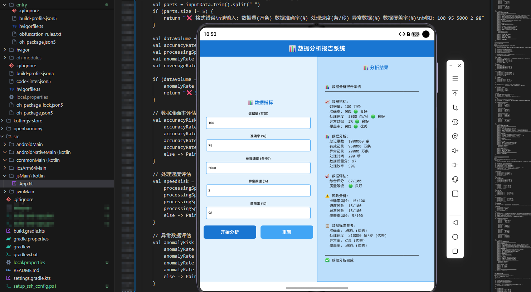Tap the emulator Home circle button

pyautogui.click(x=455, y=237)
